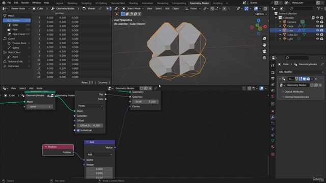
Task: Toggle the camera view icon in viewport
Action: click(264, 51)
